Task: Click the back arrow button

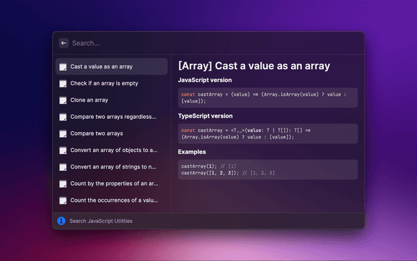Action: [64, 43]
